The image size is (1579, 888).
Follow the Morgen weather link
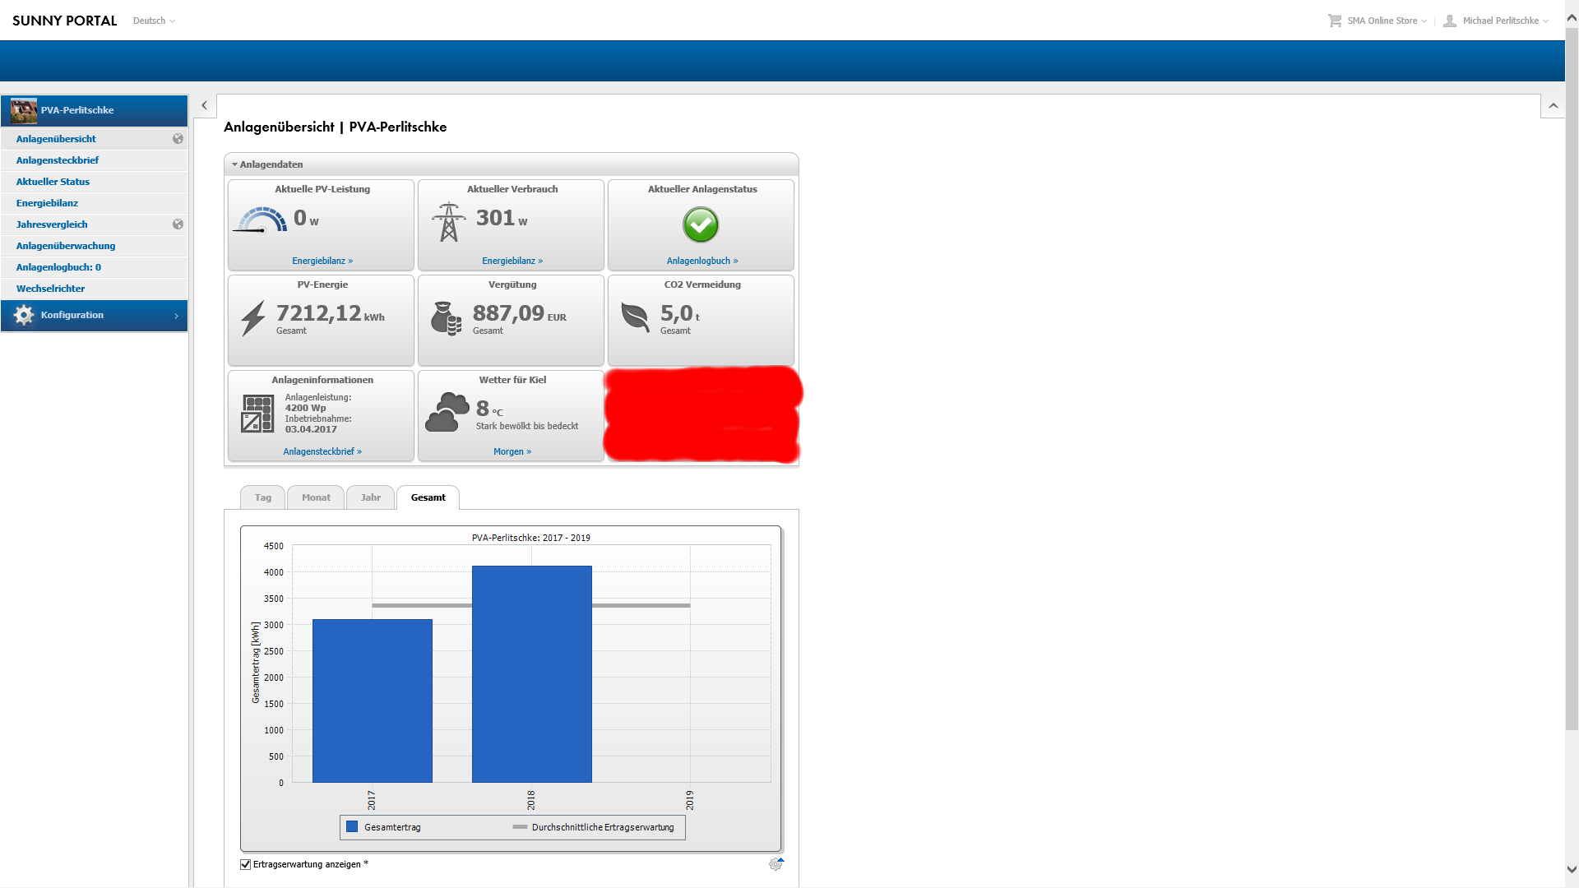512,451
